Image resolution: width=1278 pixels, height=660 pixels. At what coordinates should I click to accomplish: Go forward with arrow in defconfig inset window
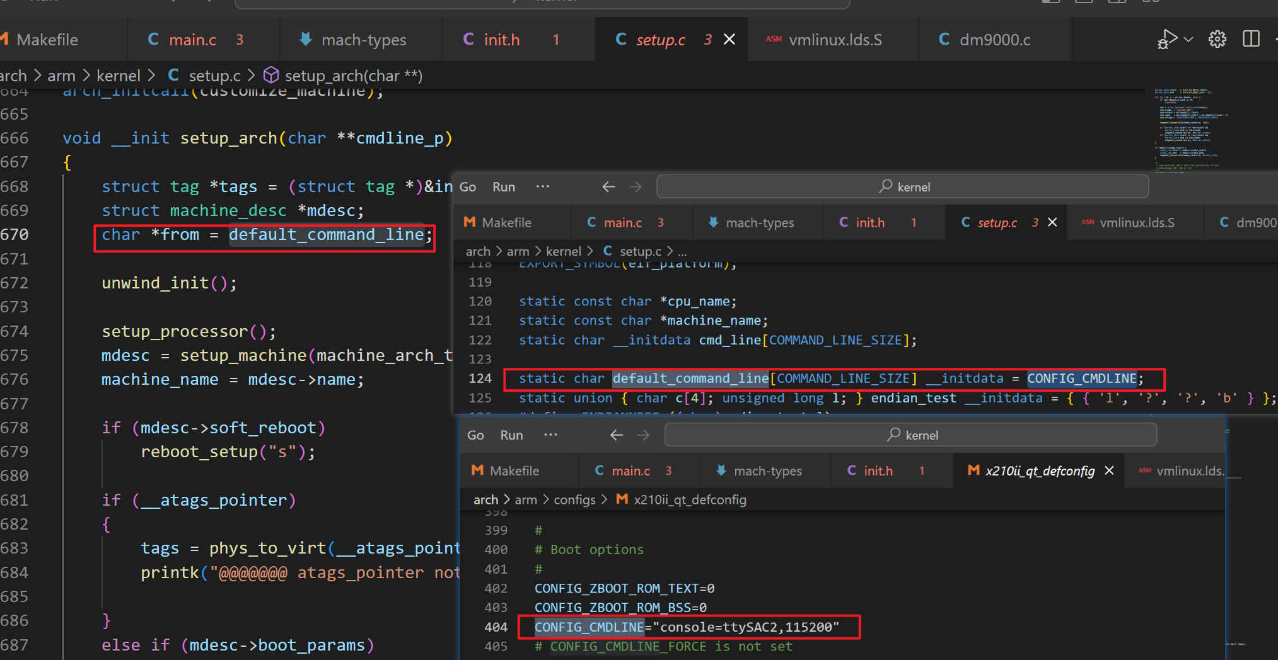[643, 435]
